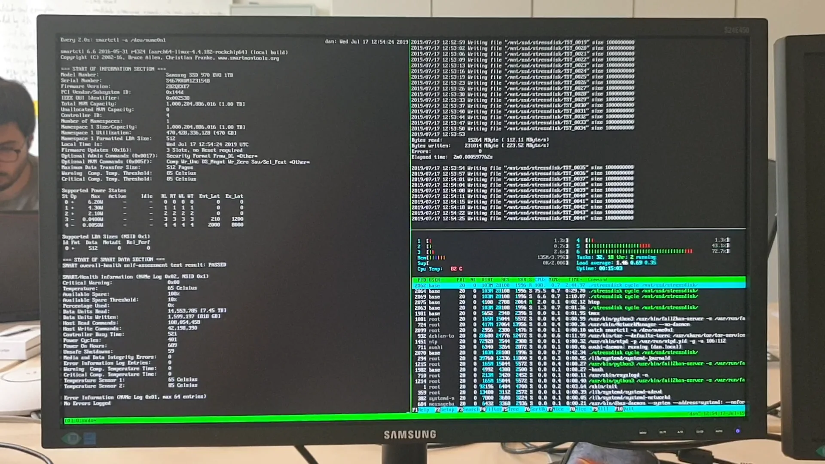The height and width of the screenshot is (464, 825).
Task: Click F10 Quit in htop footer
Action: coord(628,410)
